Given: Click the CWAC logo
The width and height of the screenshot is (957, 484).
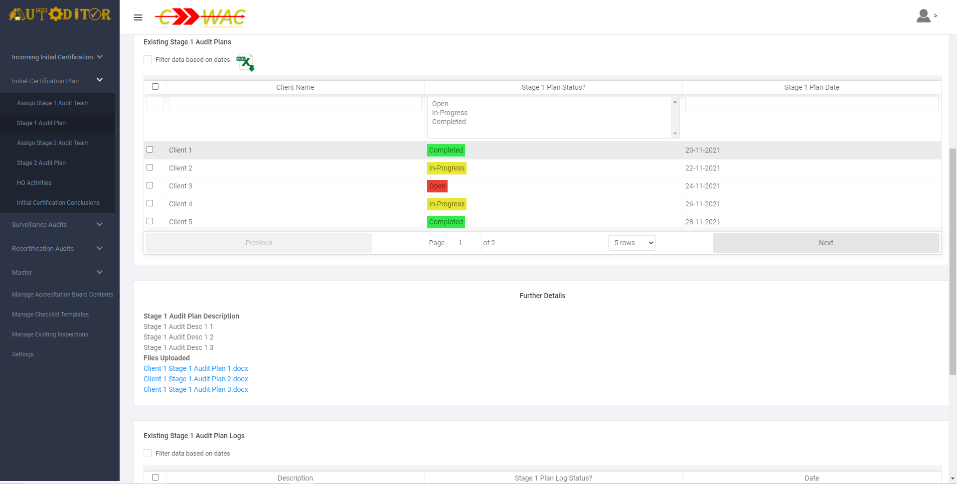Looking at the screenshot, I should (x=200, y=17).
